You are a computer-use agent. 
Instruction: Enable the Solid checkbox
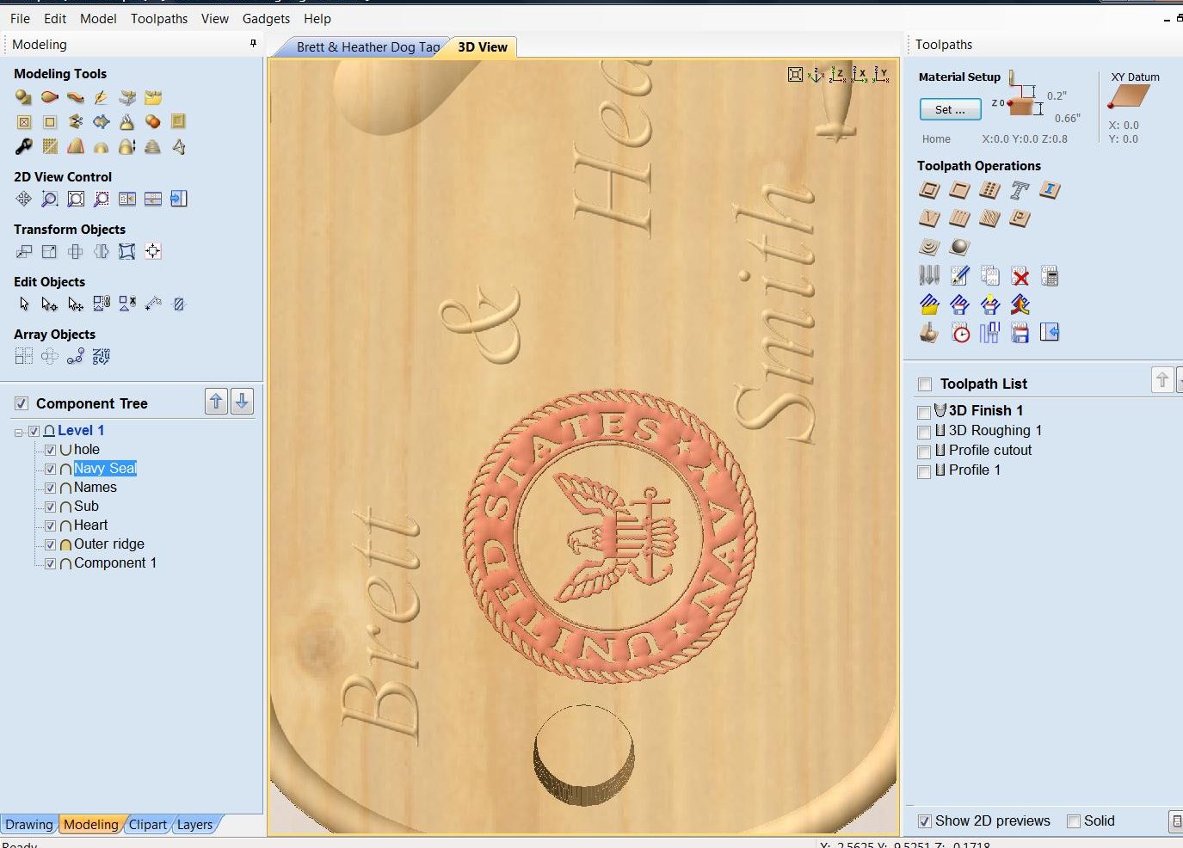1074,821
